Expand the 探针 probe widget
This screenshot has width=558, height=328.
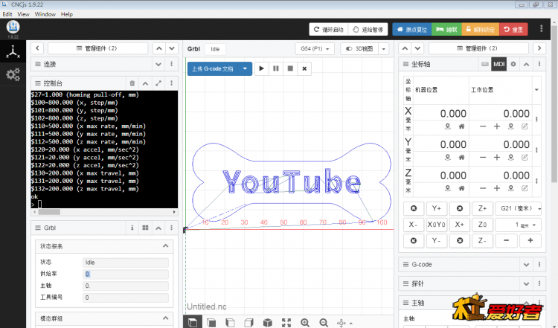tap(526, 283)
